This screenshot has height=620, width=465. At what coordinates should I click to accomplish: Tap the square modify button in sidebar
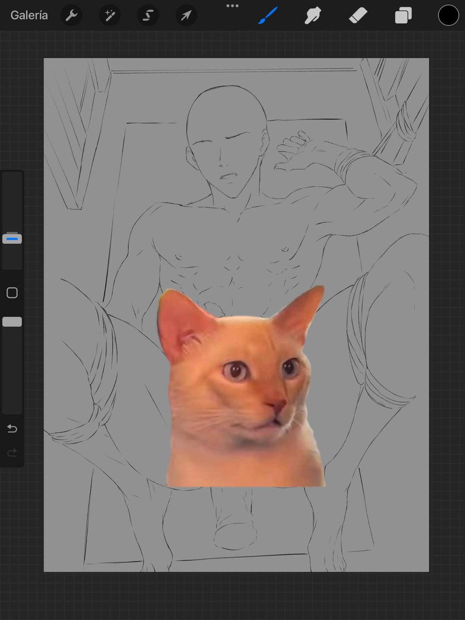point(12,293)
